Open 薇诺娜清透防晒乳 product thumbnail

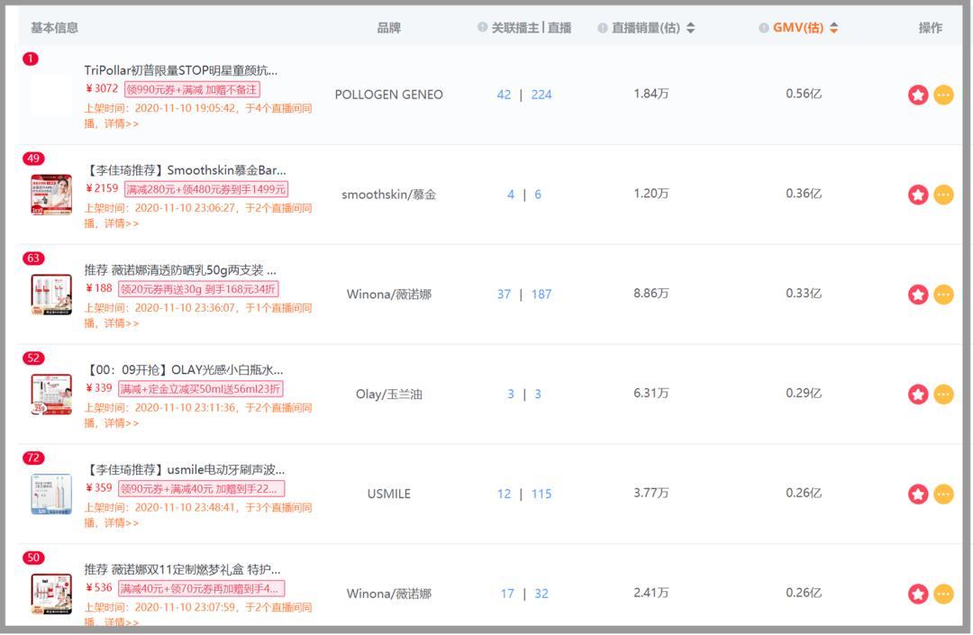(51, 295)
